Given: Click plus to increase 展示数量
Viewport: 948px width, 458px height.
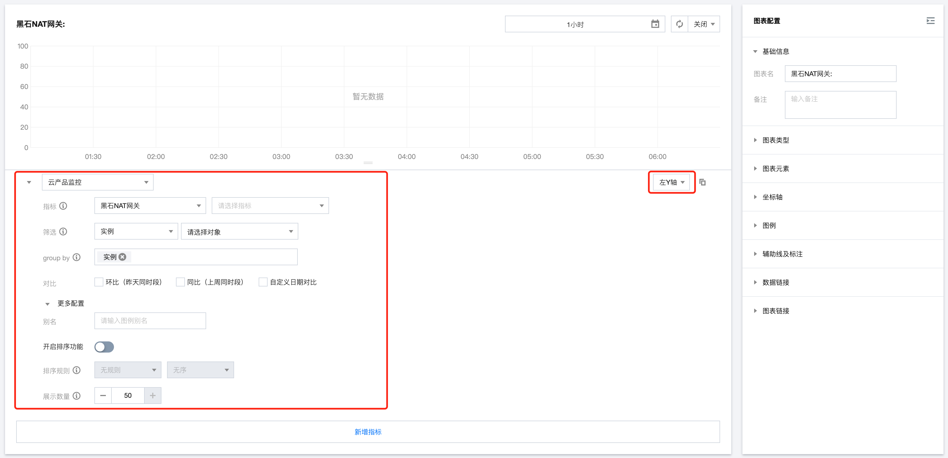Looking at the screenshot, I should (x=153, y=396).
